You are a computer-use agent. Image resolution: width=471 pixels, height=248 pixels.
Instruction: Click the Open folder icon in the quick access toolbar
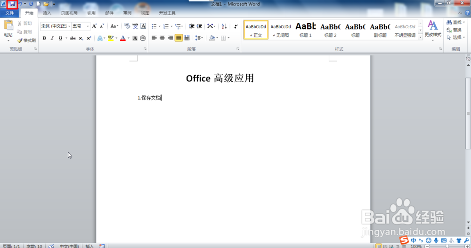pos(46,4)
